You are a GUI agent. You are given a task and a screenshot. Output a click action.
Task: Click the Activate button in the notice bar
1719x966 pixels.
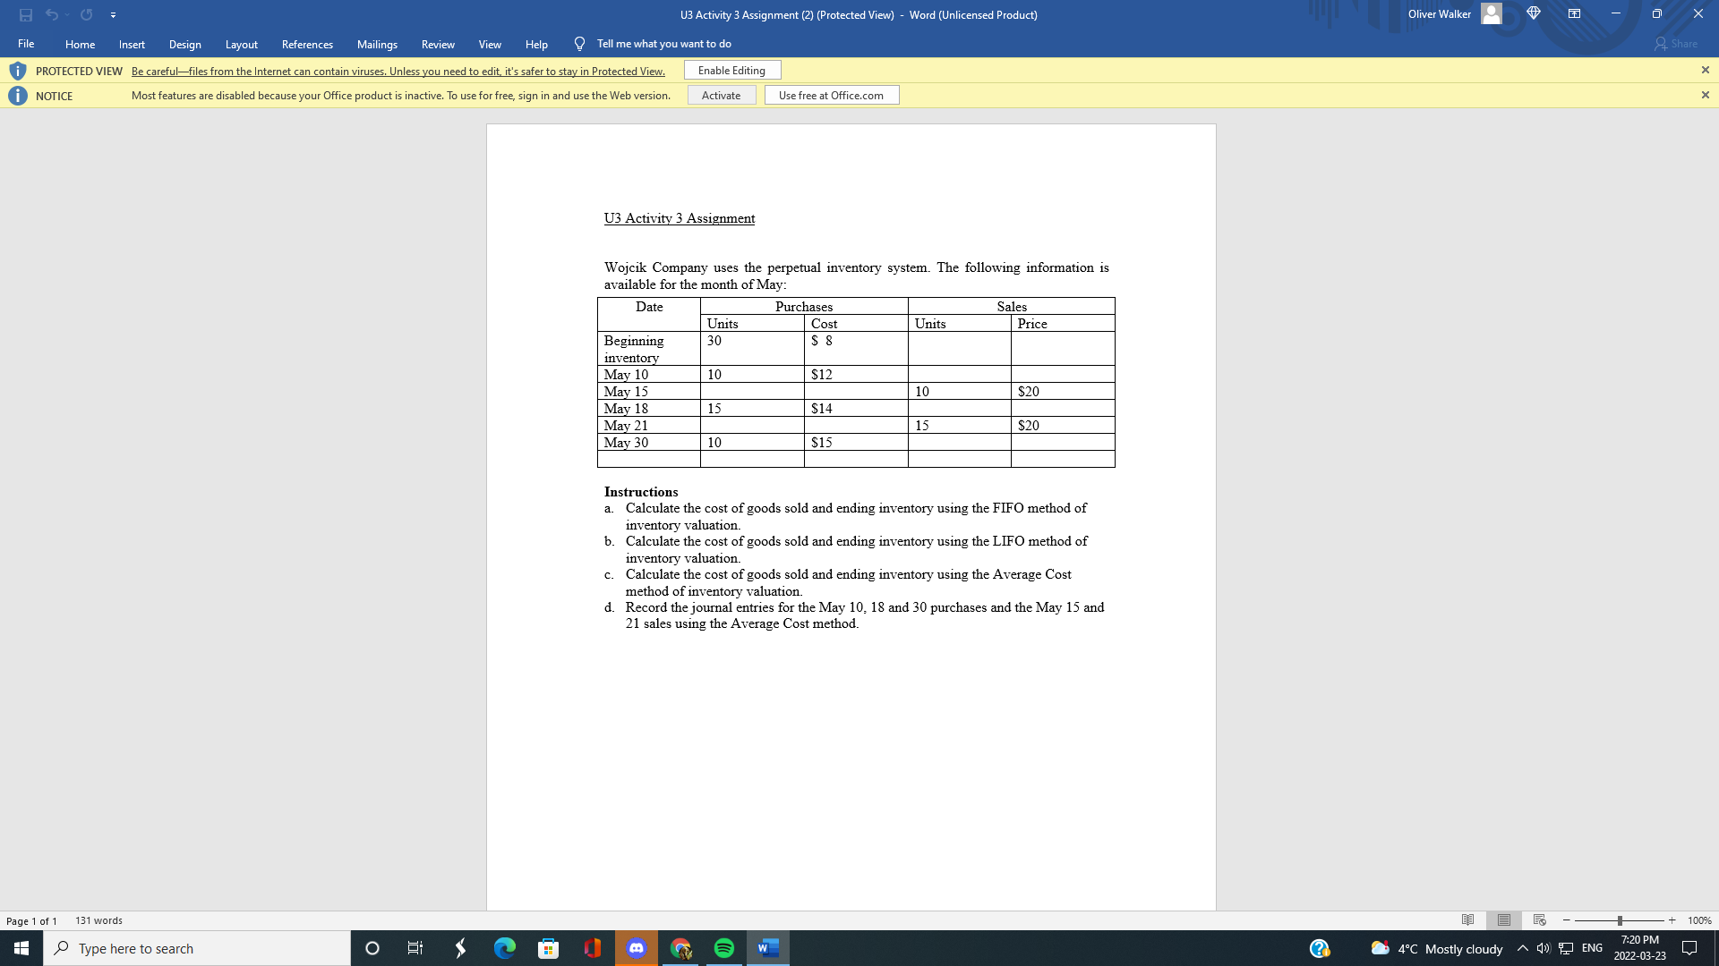pyautogui.click(x=721, y=95)
